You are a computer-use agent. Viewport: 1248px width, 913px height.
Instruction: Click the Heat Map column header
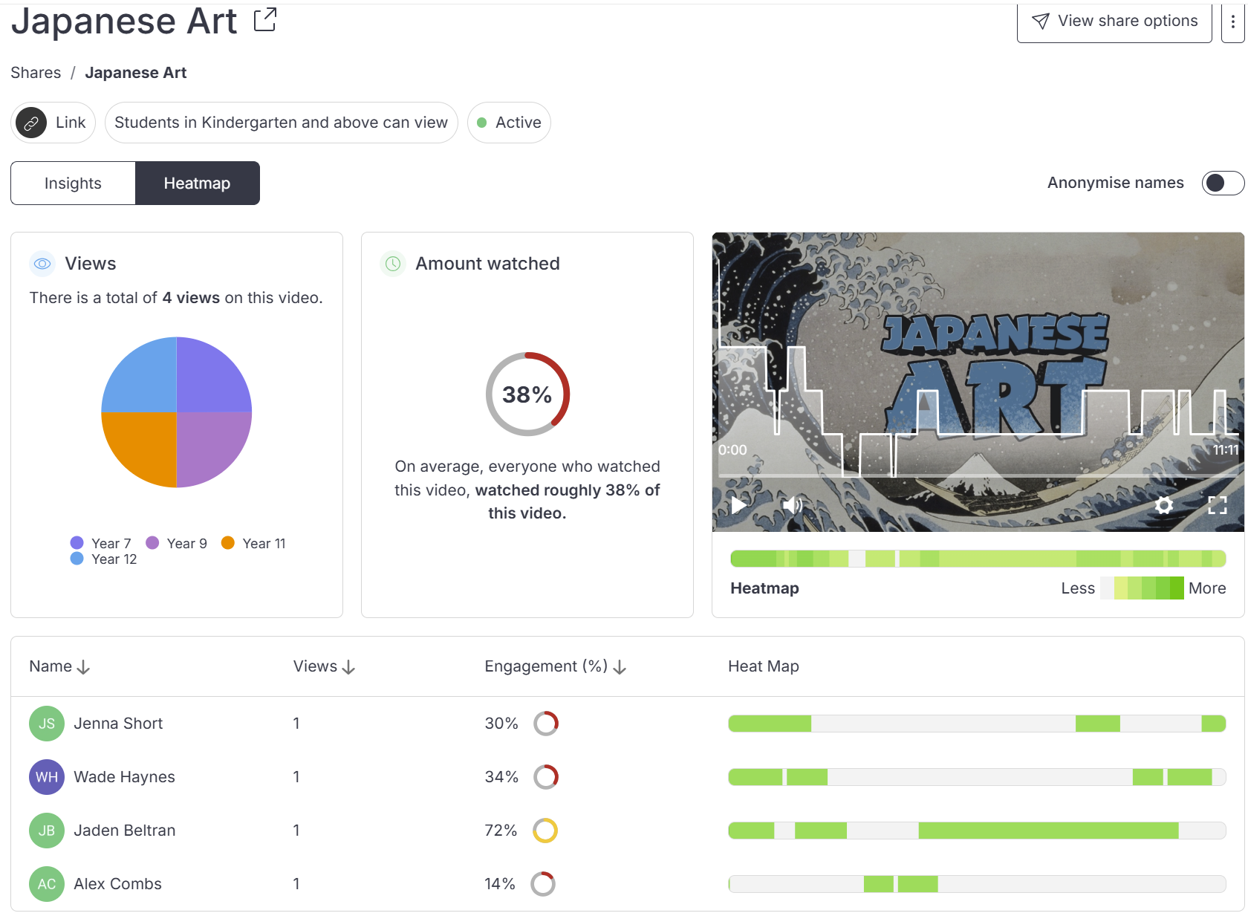(x=764, y=666)
